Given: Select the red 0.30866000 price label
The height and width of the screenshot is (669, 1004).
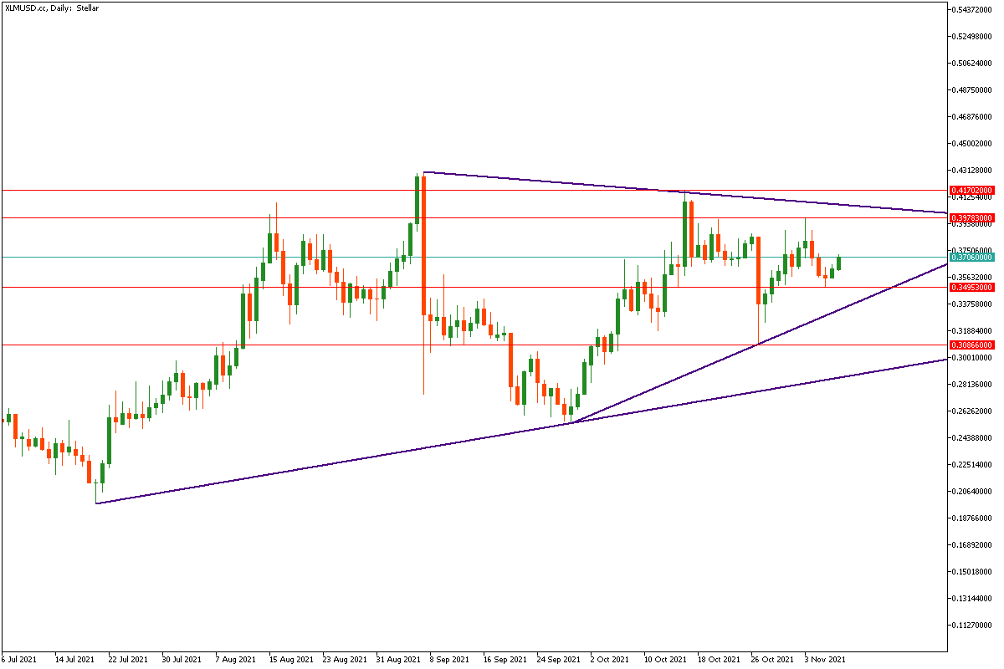Looking at the screenshot, I should tap(971, 345).
